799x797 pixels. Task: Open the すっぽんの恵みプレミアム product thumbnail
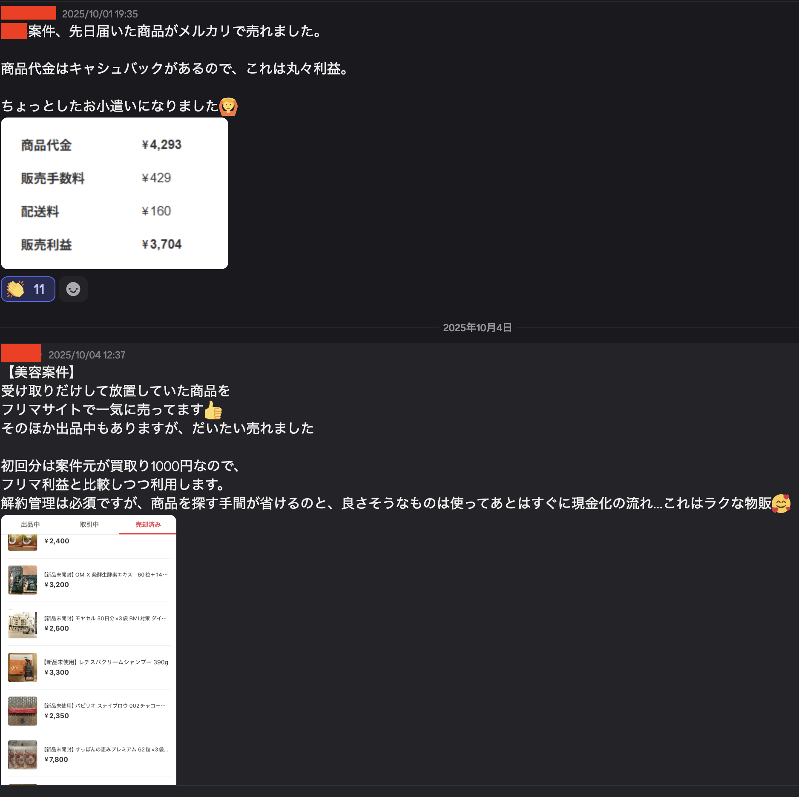click(23, 755)
